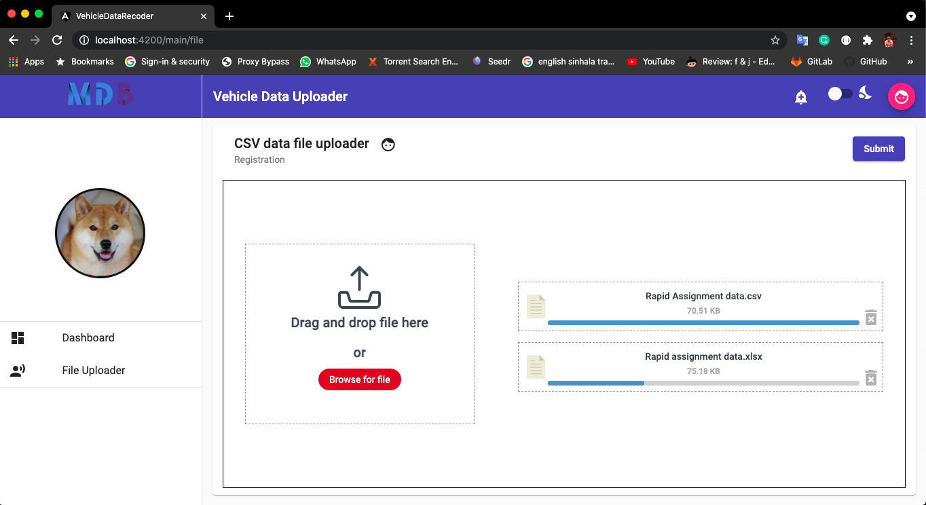Click the 70.51 KB size text
Screen dimensions: 926x505
point(703,311)
